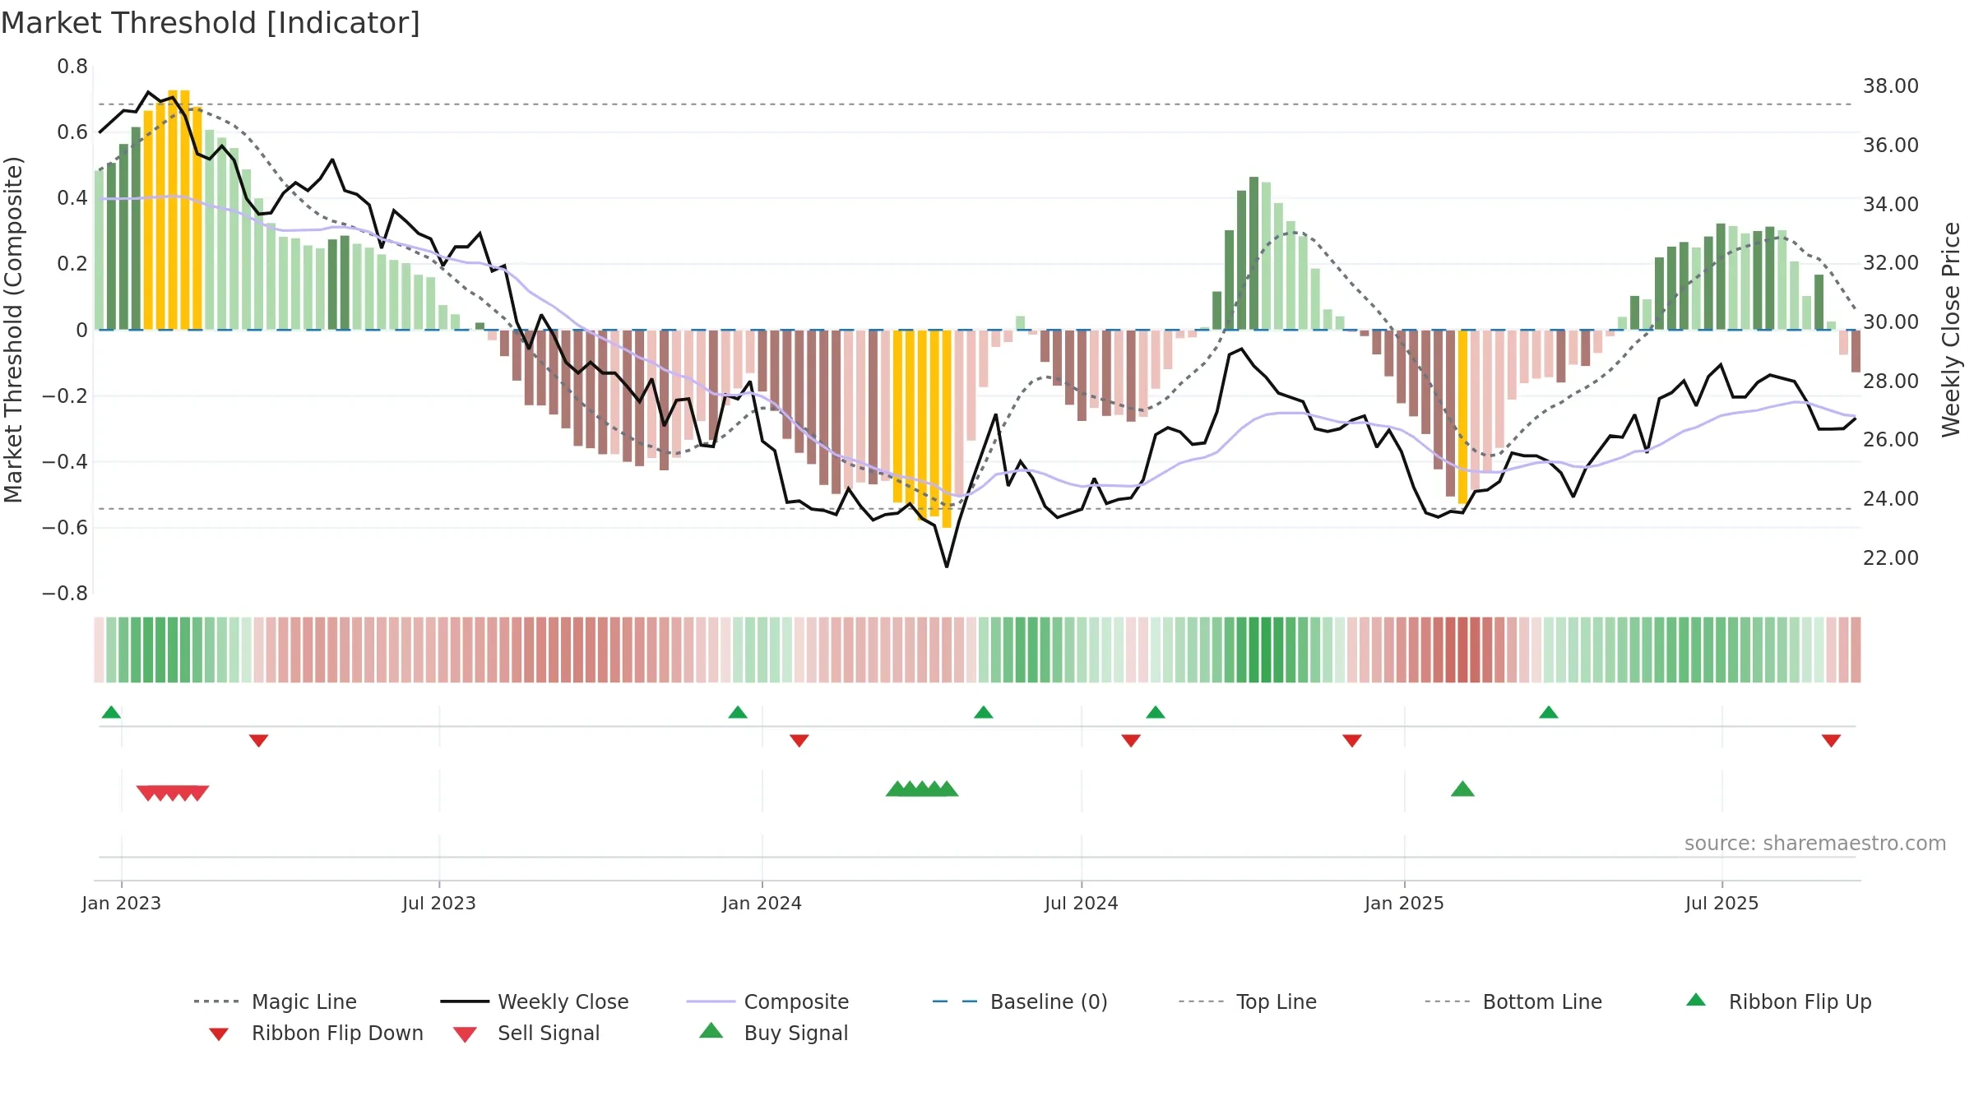This screenshot has width=1974, height=1110.
Task: Click the tallest dark green bar in Oct 2024
Action: (1253, 253)
